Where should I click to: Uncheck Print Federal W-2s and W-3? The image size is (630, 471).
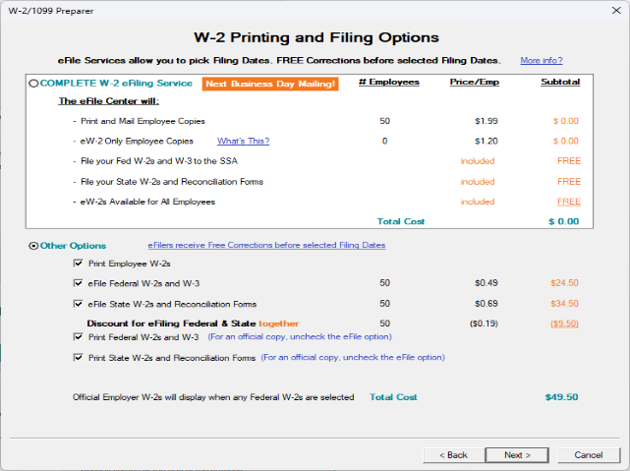(79, 336)
